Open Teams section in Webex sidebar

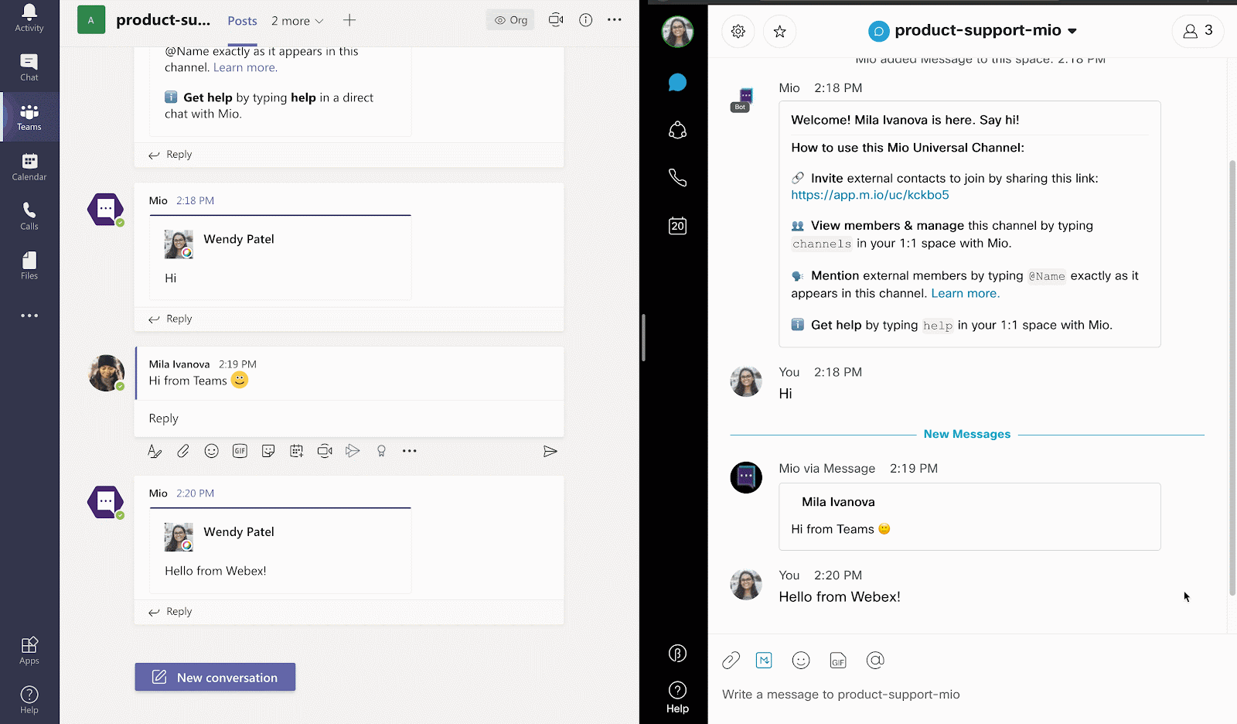pyautogui.click(x=677, y=130)
